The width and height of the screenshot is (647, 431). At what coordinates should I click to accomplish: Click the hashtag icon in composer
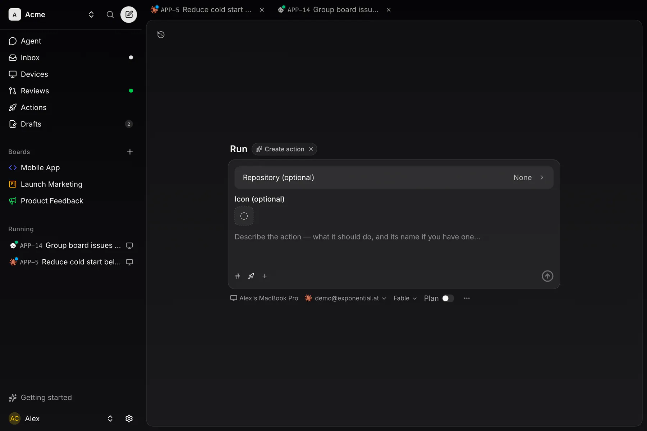pos(238,276)
